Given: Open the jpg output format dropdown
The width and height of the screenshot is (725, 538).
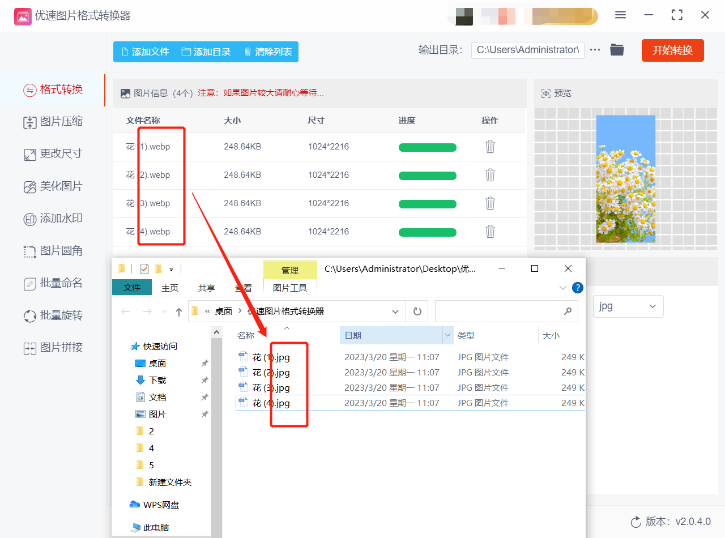Looking at the screenshot, I should pos(628,306).
